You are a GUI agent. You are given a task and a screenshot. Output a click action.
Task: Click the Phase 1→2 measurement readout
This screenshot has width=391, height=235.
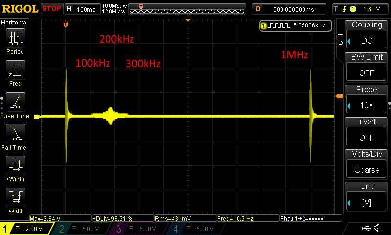pyautogui.click(x=311, y=218)
